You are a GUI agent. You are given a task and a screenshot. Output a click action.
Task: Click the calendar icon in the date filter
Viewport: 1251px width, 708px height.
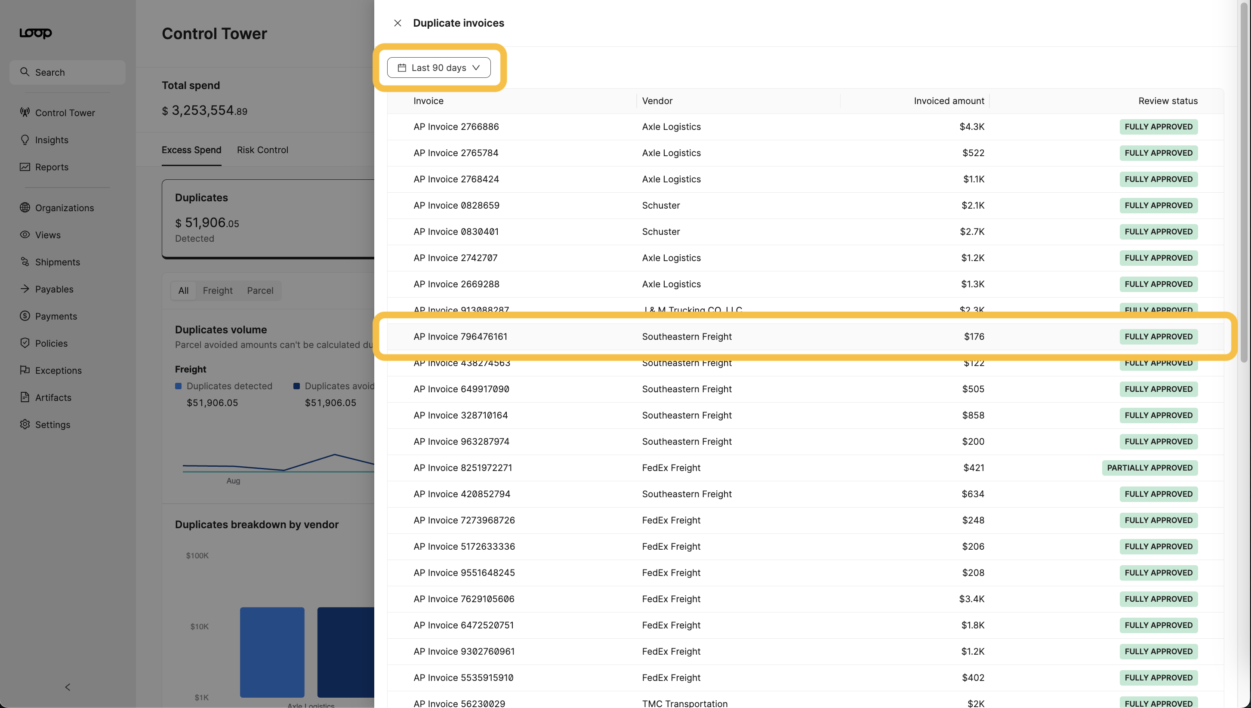(402, 68)
